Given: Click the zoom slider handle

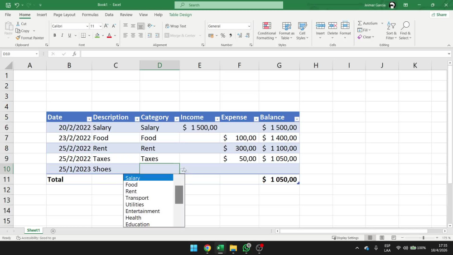Looking at the screenshot, I should [423, 238].
